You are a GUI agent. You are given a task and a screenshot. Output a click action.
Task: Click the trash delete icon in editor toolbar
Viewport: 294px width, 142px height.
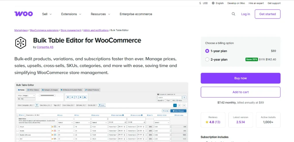(68, 97)
